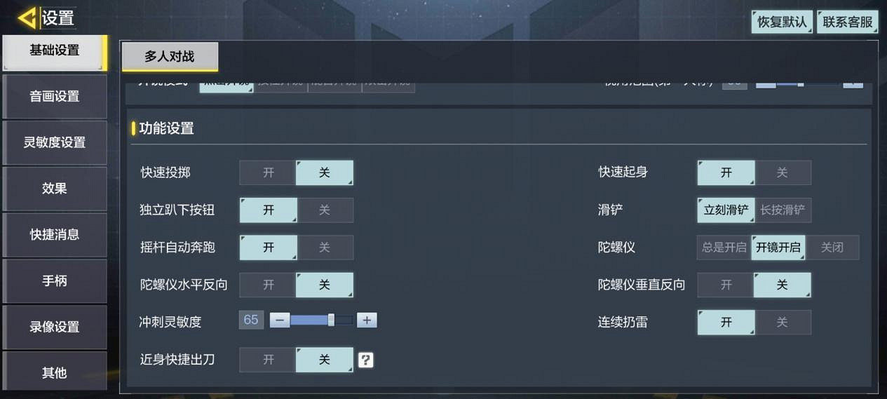The width and height of the screenshot is (887, 399).
Task: Turn 陀螺仪水平反向 on
Action: [268, 285]
